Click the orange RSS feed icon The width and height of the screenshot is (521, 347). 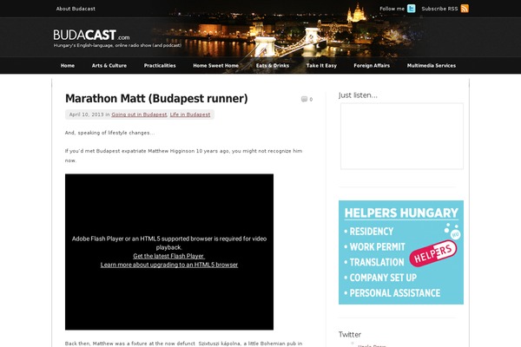click(465, 9)
